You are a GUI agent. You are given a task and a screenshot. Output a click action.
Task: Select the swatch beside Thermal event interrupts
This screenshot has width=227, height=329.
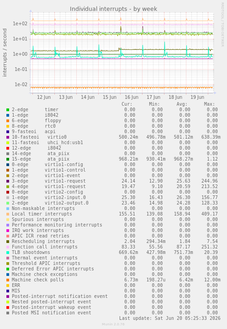(8, 258)
